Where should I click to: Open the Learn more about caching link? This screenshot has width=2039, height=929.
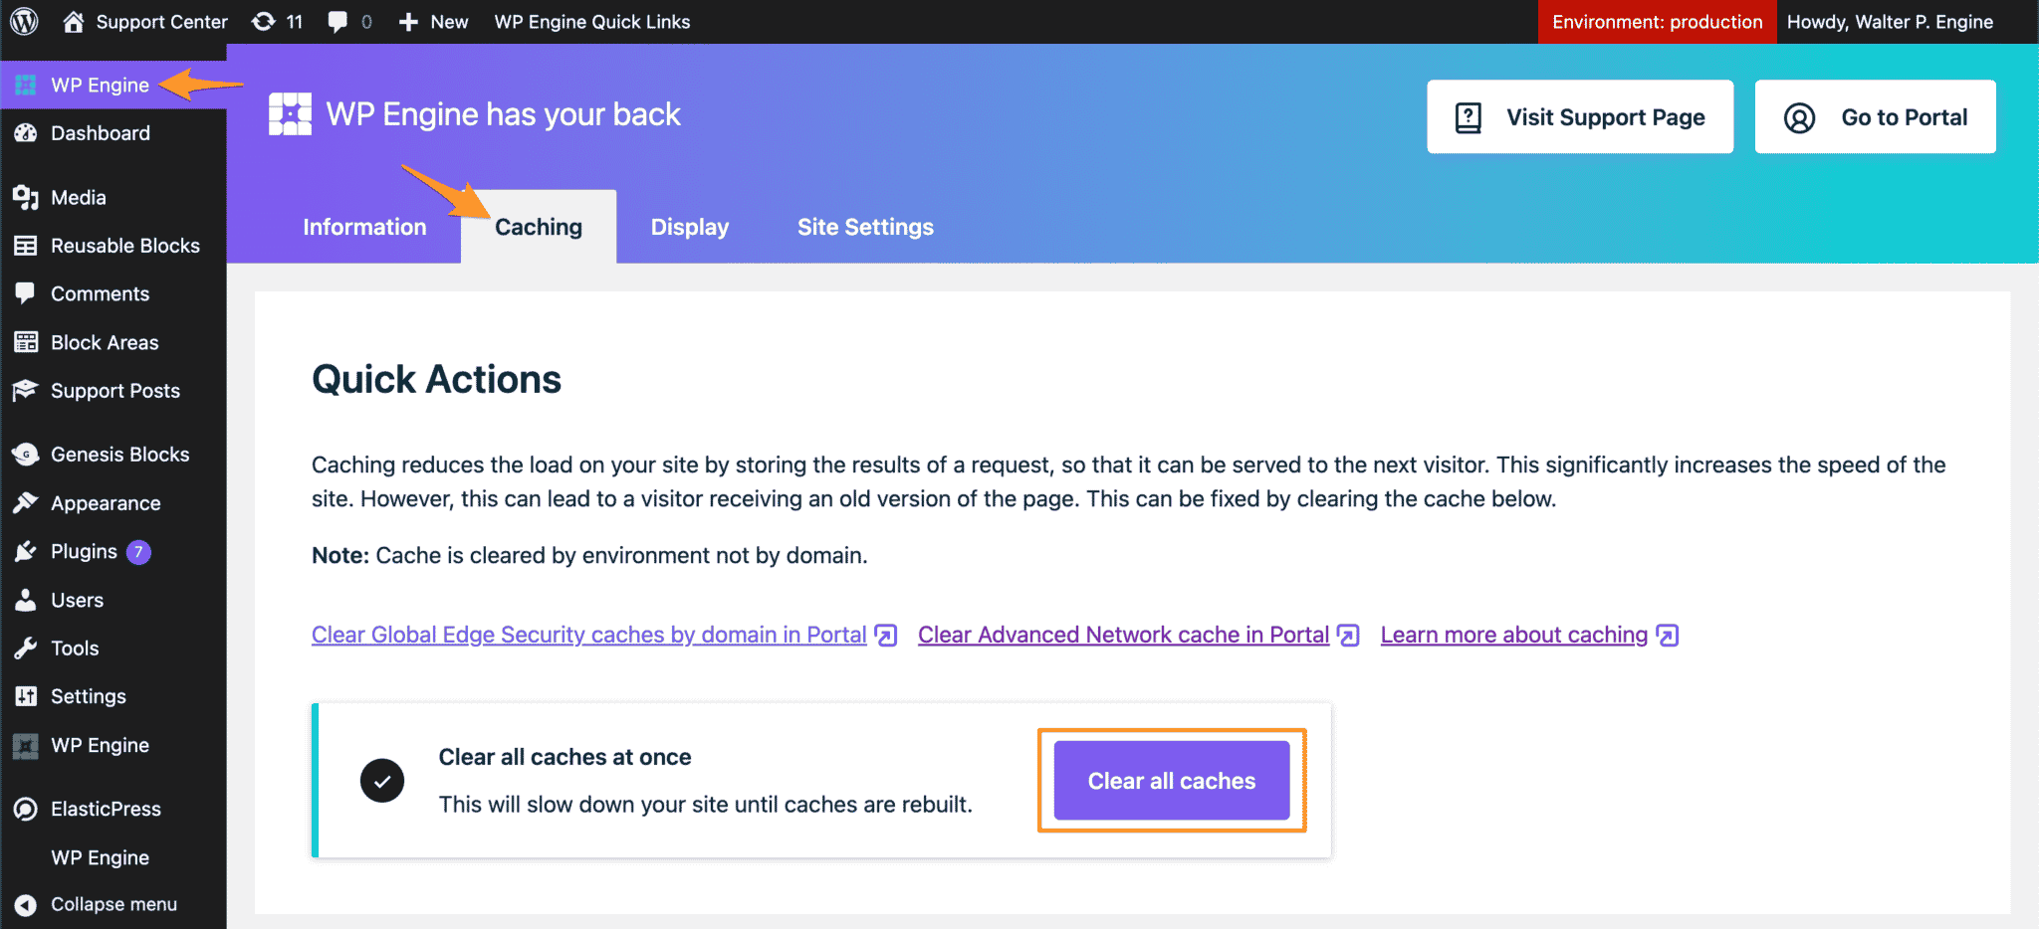(1512, 634)
